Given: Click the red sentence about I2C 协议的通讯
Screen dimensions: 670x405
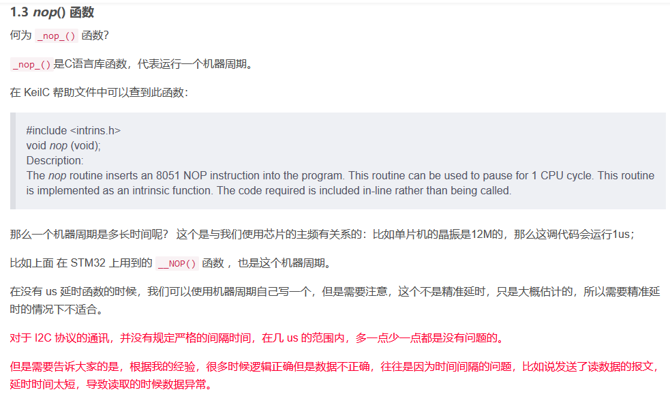Looking at the screenshot, I should click(x=257, y=338).
